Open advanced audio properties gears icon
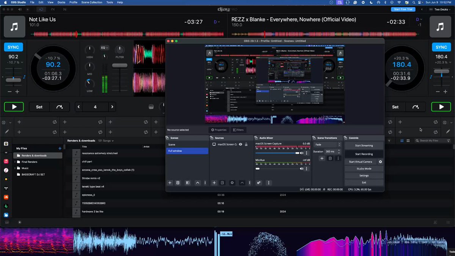Image resolution: width=455 pixels, height=256 pixels. tap(259, 183)
